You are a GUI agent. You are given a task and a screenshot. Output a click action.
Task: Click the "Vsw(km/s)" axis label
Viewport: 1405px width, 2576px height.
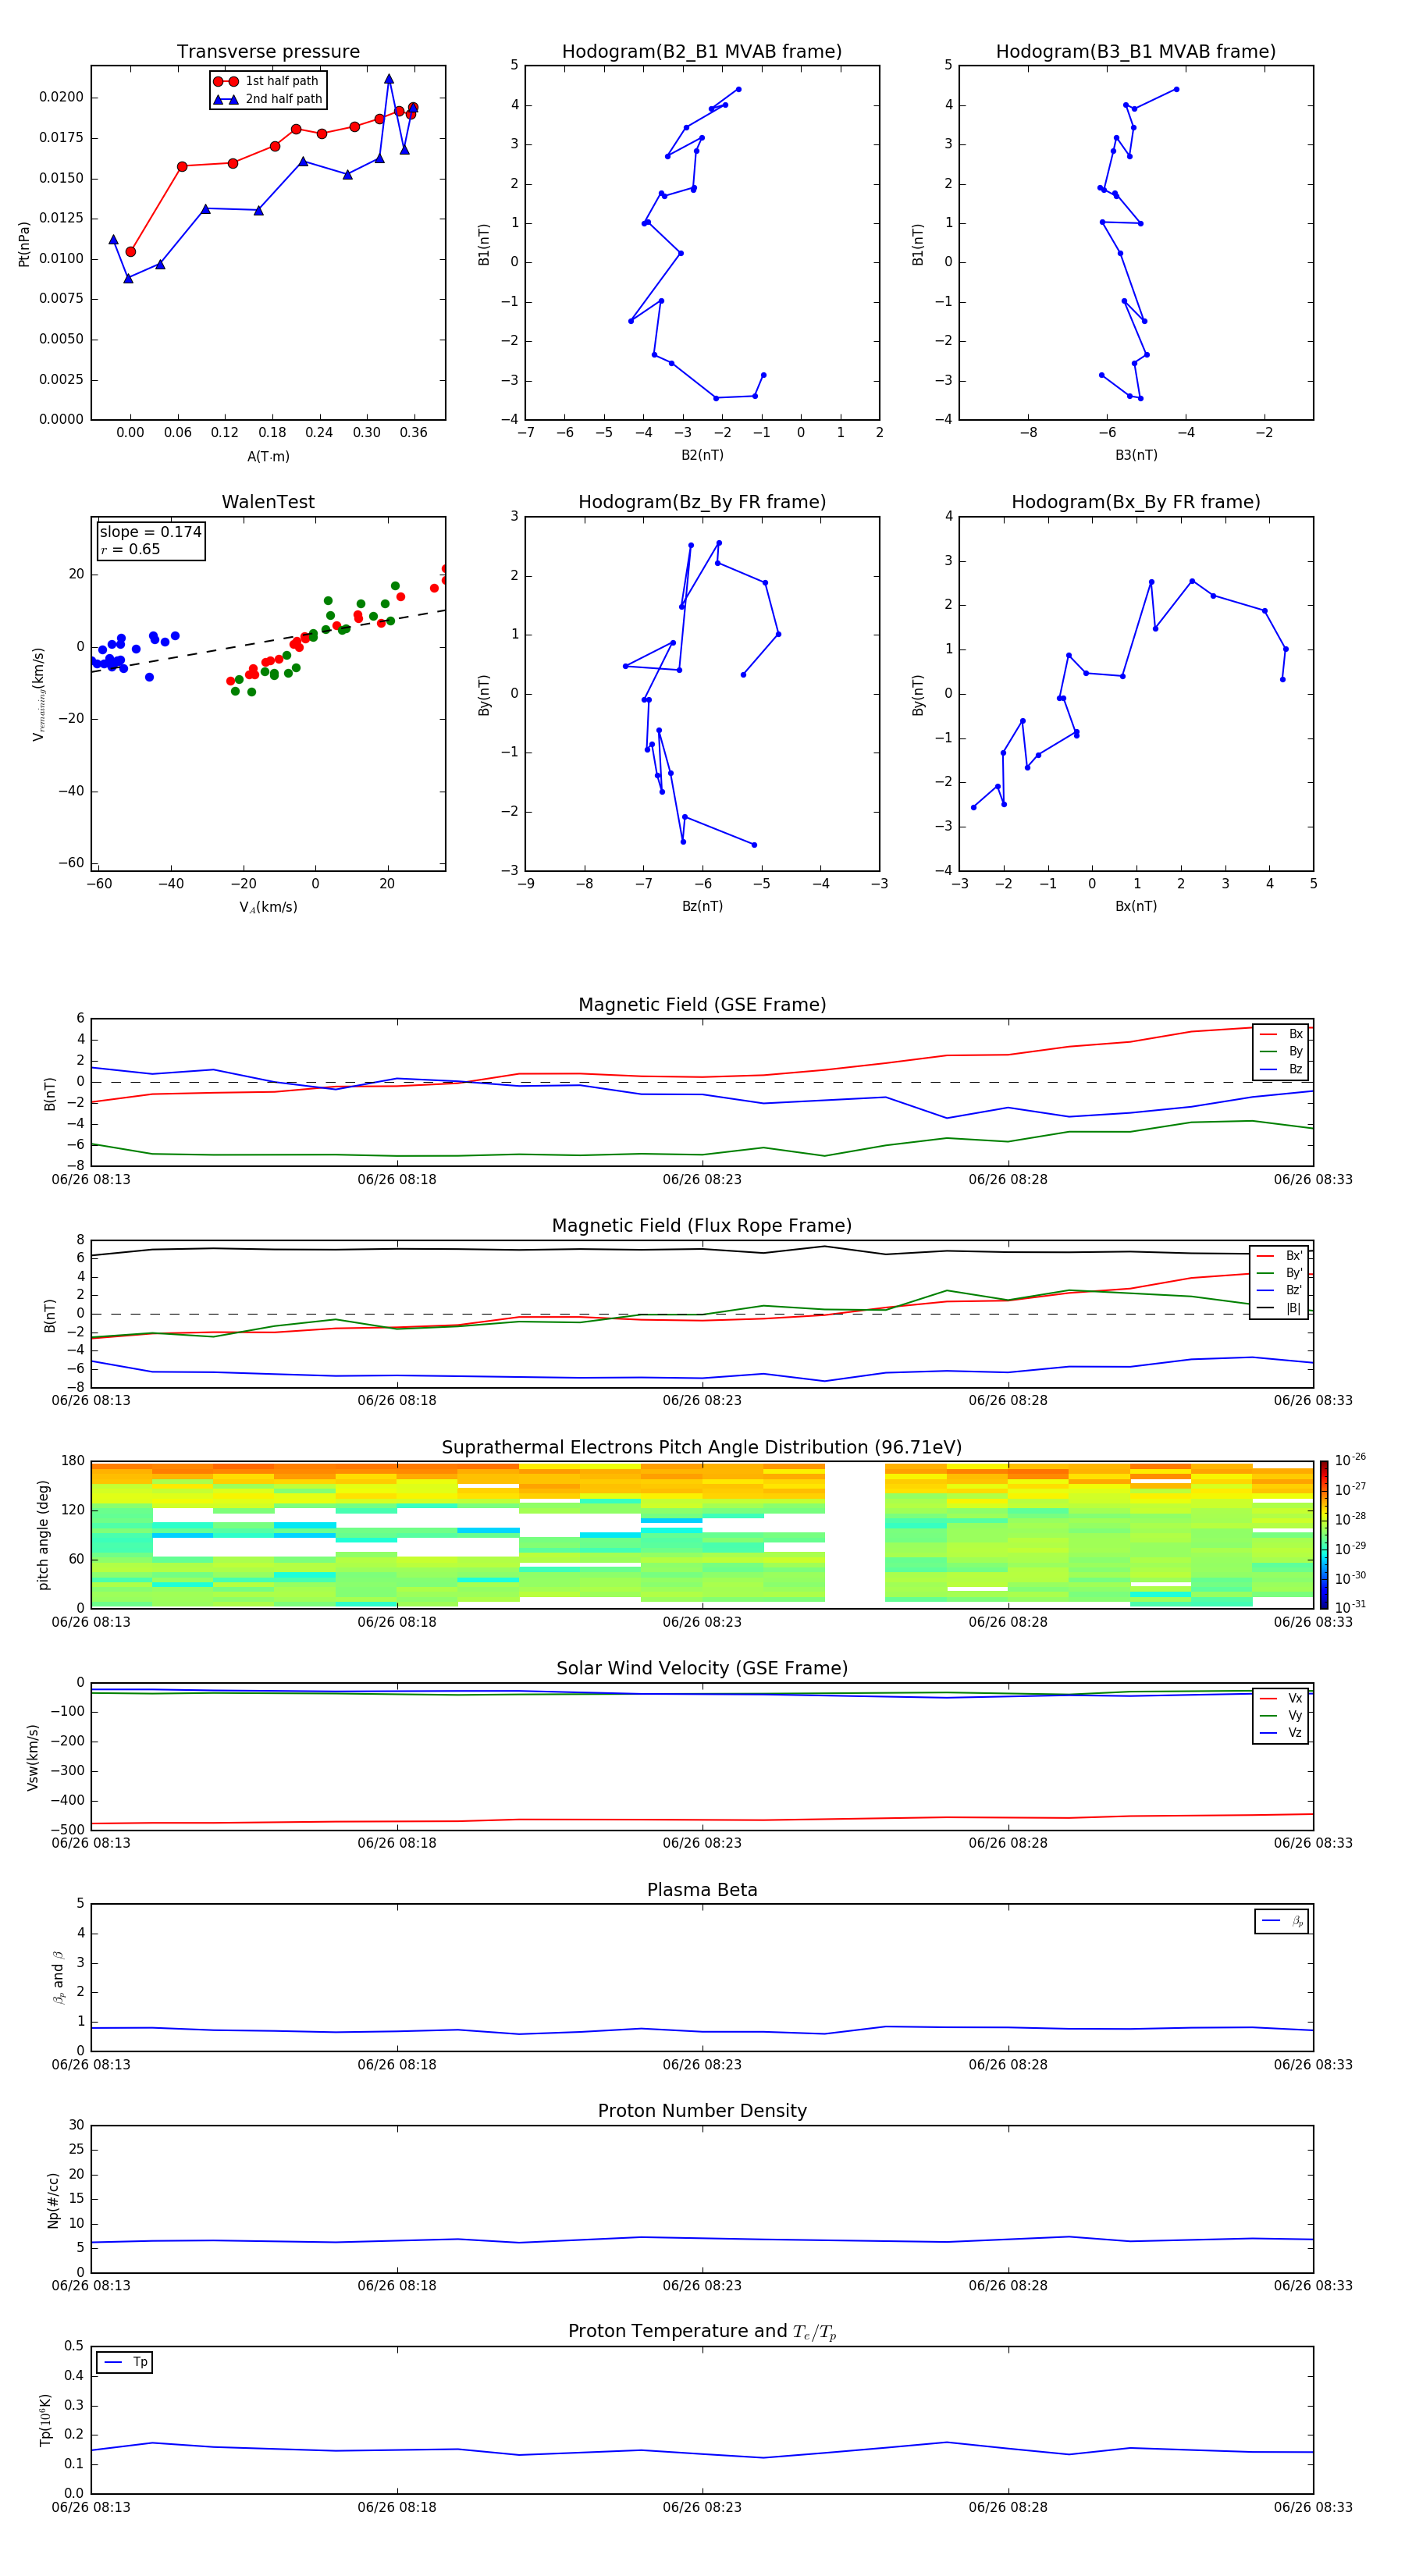point(32,1757)
